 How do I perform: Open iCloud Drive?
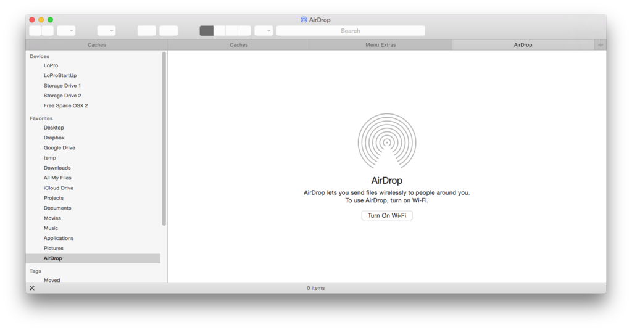pyautogui.click(x=59, y=188)
